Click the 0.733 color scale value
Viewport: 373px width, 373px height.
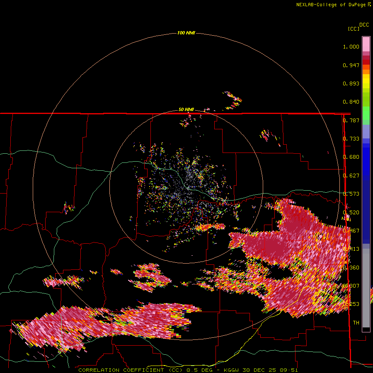pos(351,139)
